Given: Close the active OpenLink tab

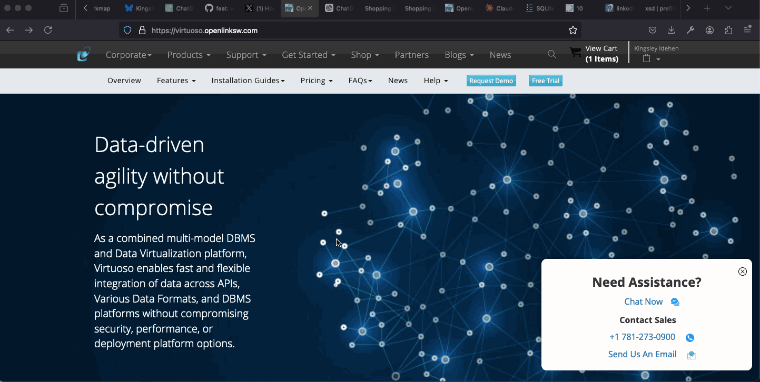Looking at the screenshot, I should pos(310,8).
